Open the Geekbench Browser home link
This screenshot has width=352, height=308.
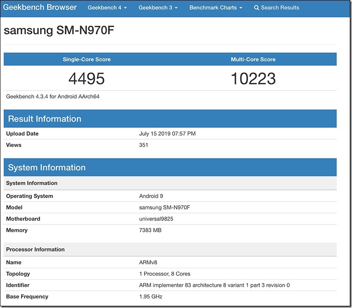(x=40, y=7)
